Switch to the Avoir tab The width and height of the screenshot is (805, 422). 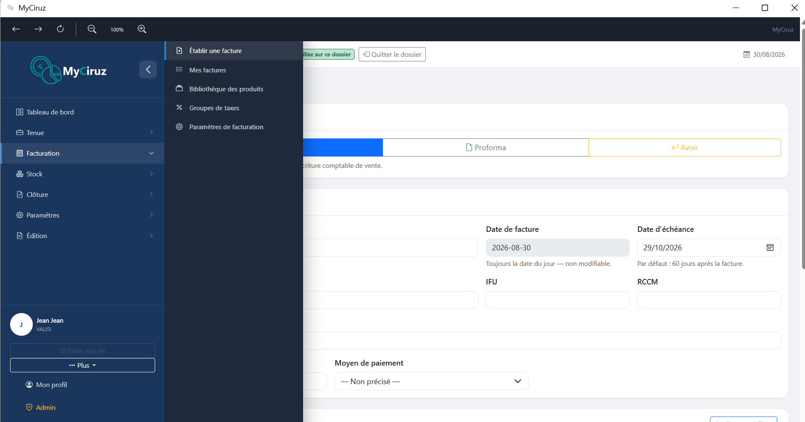[685, 148]
